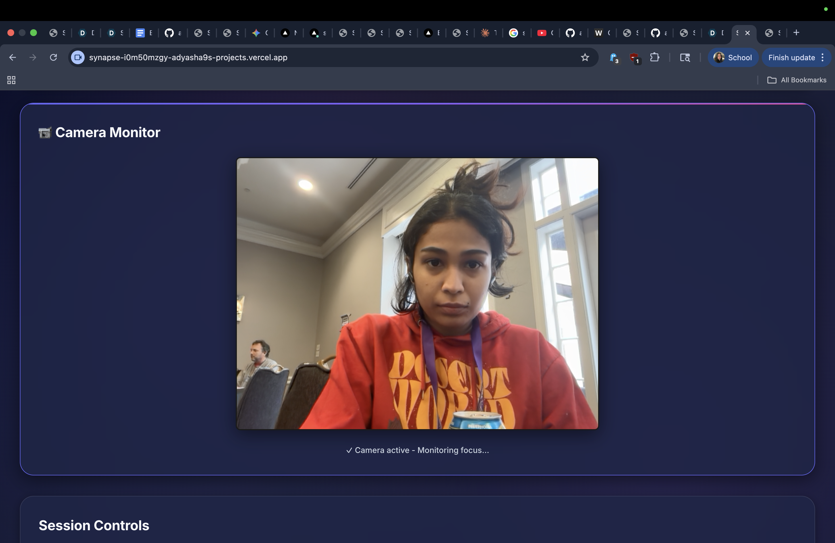Close the currently active tab
The width and height of the screenshot is (835, 543).
748,33
